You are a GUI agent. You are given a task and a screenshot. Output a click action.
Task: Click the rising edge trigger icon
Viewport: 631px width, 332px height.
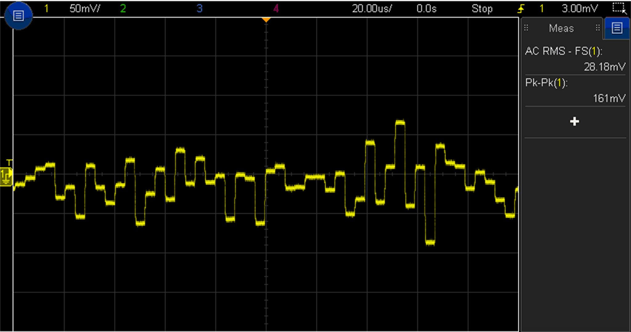(521, 9)
